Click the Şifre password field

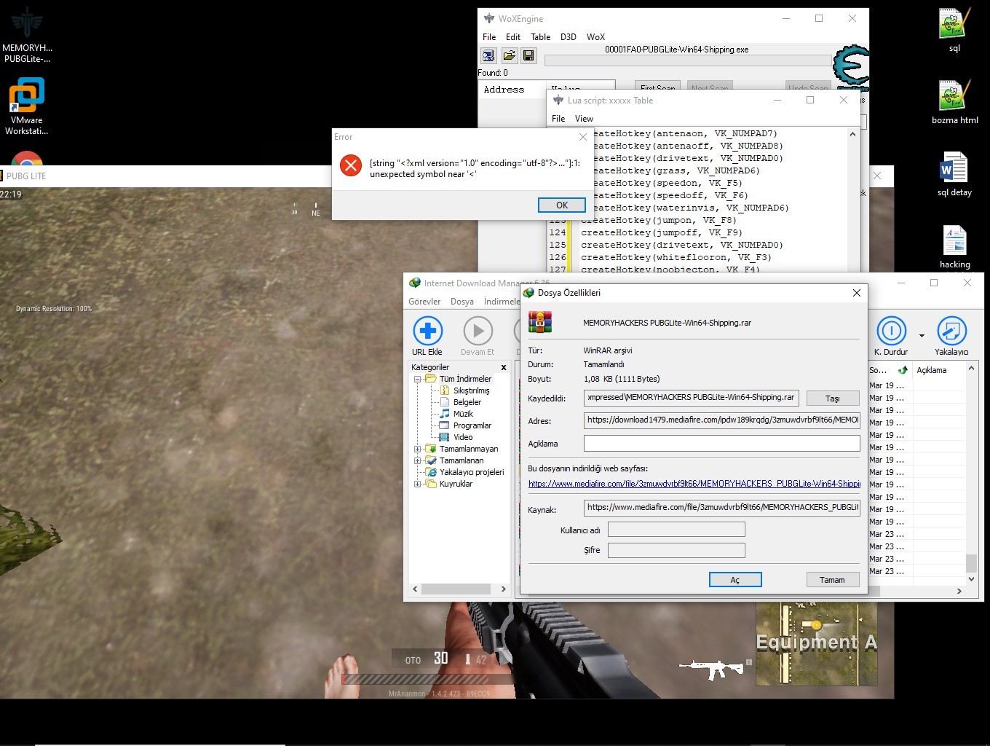point(676,550)
